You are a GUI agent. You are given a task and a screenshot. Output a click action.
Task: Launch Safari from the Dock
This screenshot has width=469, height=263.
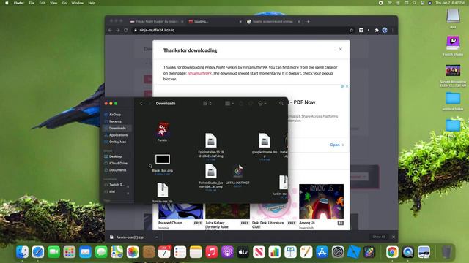[38, 252]
